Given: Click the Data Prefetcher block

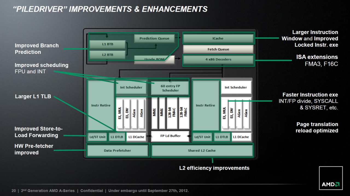Looking at the screenshot, I should click(x=118, y=151).
